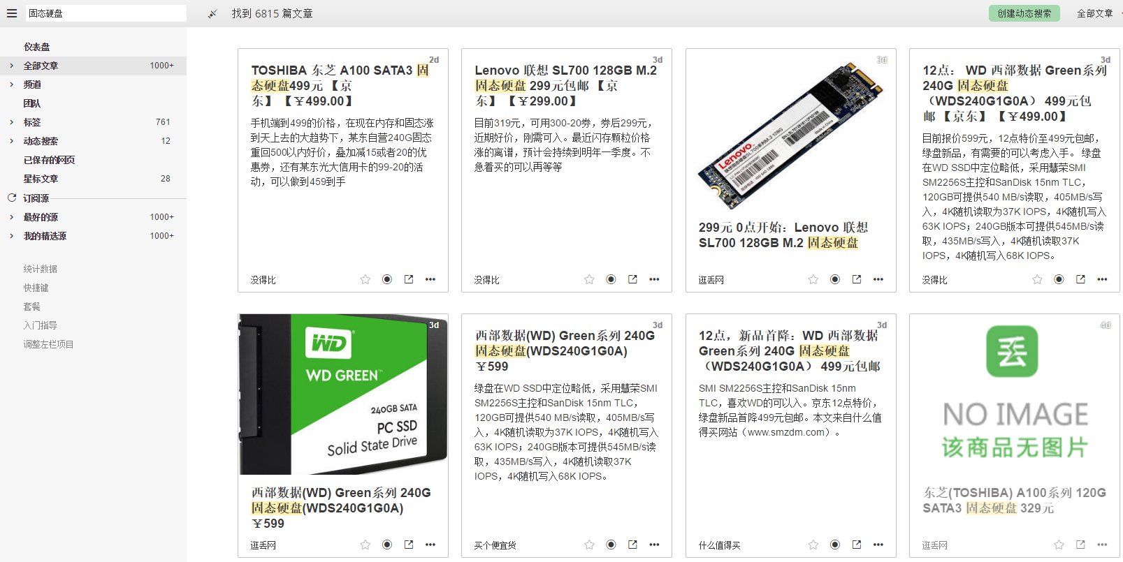Toggle read status of 299元 0点开始 Lenovo article

tap(835, 279)
